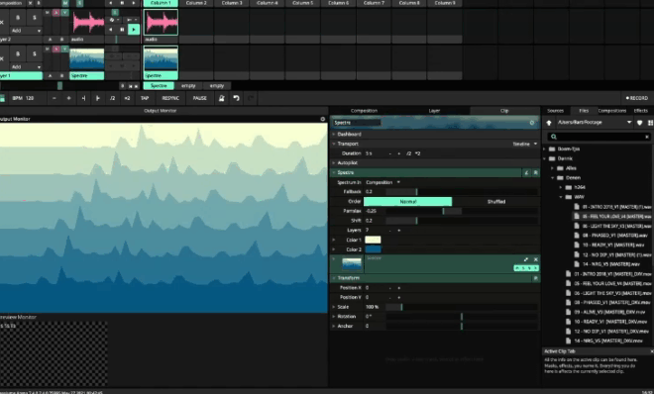Set Order to Shuffled
This screenshot has width=654, height=394.
point(495,202)
